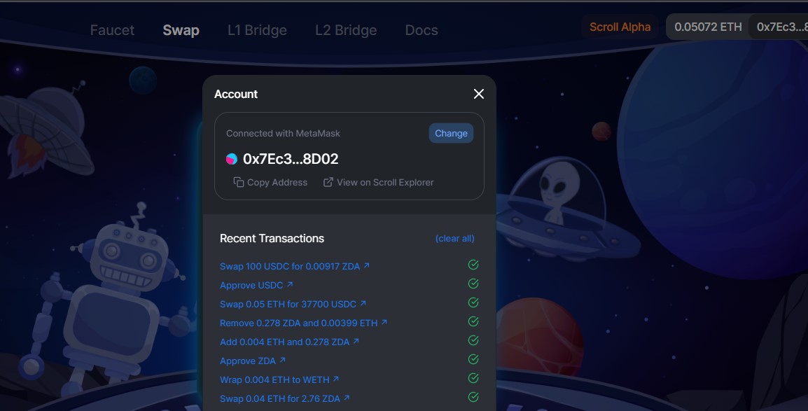Click the Change wallet button

tap(451, 134)
